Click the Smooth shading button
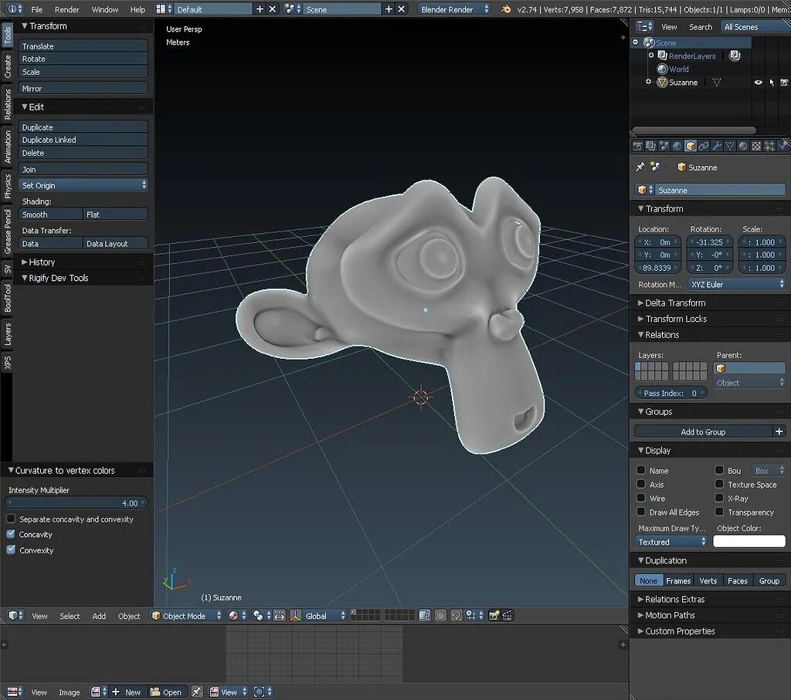 [50, 215]
